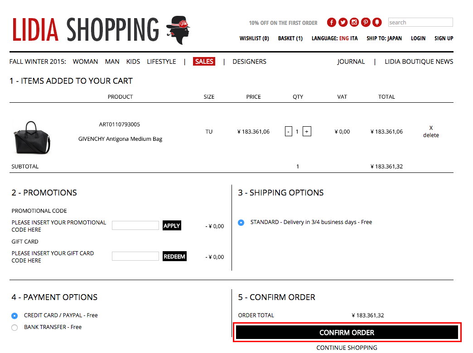This screenshot has width=473, height=353.
Task: Redeem the gift card code
Action: [175, 256]
